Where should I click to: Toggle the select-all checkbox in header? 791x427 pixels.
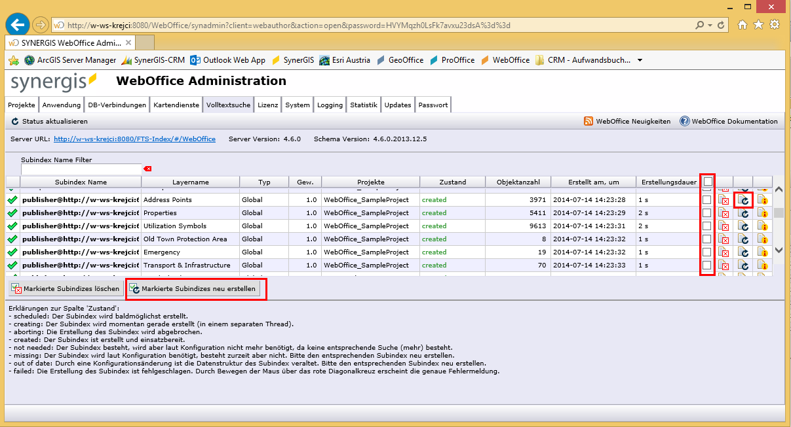706,181
